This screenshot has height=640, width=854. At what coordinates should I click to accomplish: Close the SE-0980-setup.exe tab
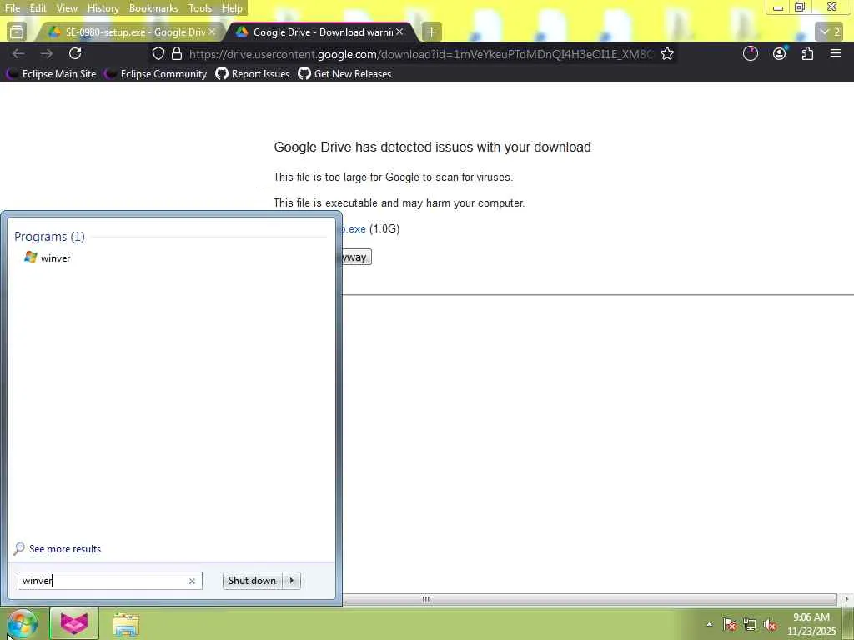(x=212, y=32)
